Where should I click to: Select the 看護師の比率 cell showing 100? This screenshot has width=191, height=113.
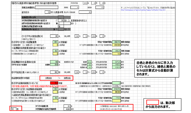[54, 62]
